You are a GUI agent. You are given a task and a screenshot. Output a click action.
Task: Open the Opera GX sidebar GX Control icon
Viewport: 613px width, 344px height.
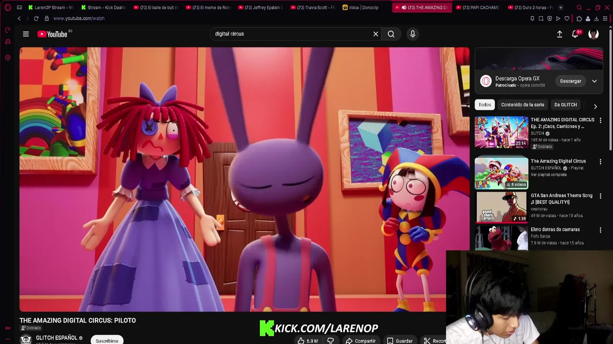[x=8, y=30]
